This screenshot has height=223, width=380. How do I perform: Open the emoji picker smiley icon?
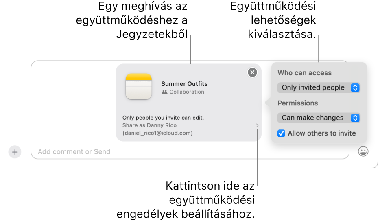pyautogui.click(x=363, y=152)
